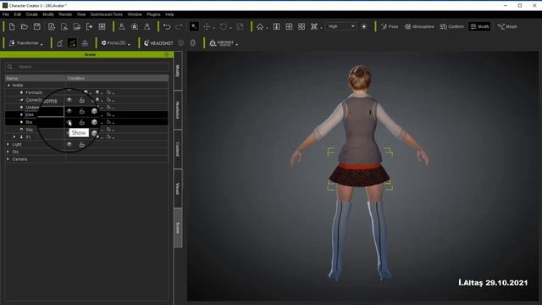This screenshot has height=305, width=542.
Task: Open the Submission Tools menu
Action: tap(107, 14)
